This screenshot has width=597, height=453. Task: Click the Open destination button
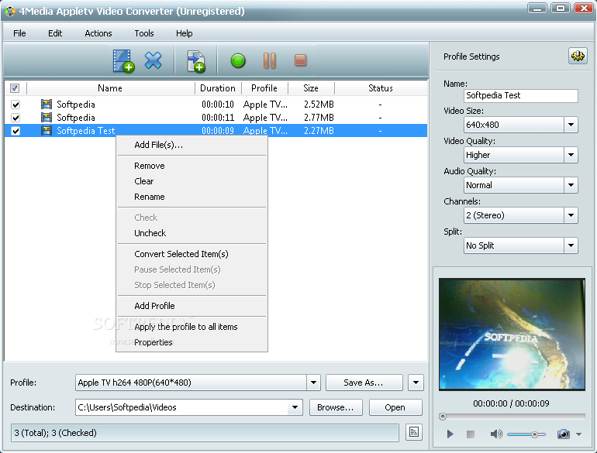395,407
